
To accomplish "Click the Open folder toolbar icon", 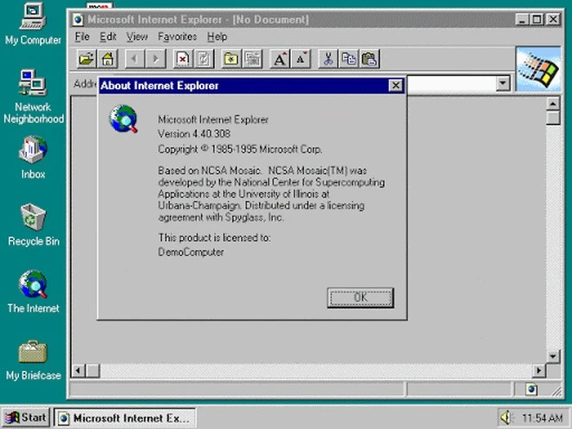I will click(x=87, y=59).
